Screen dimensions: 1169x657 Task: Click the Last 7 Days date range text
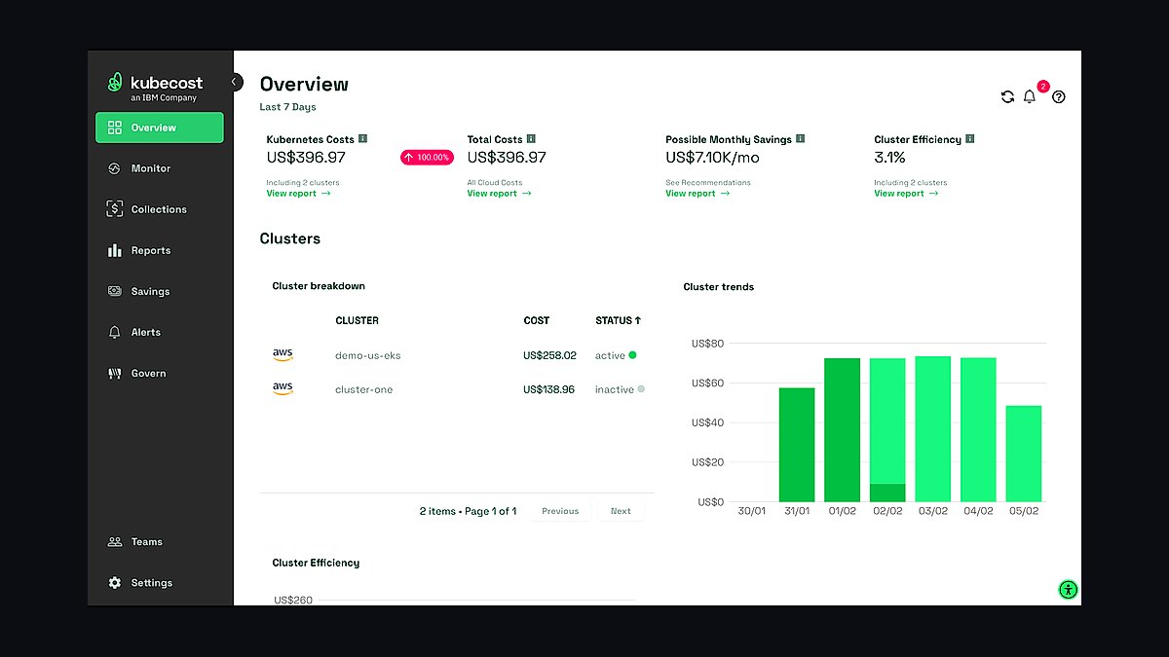click(x=288, y=107)
